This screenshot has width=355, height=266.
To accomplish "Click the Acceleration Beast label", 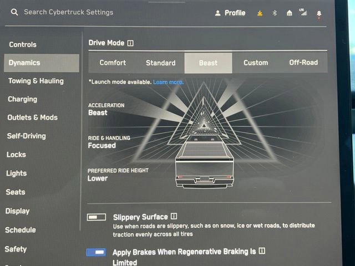I will coord(106,109).
